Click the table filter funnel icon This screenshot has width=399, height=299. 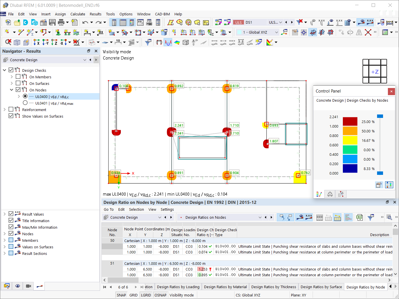pyautogui.click(x=370, y=217)
